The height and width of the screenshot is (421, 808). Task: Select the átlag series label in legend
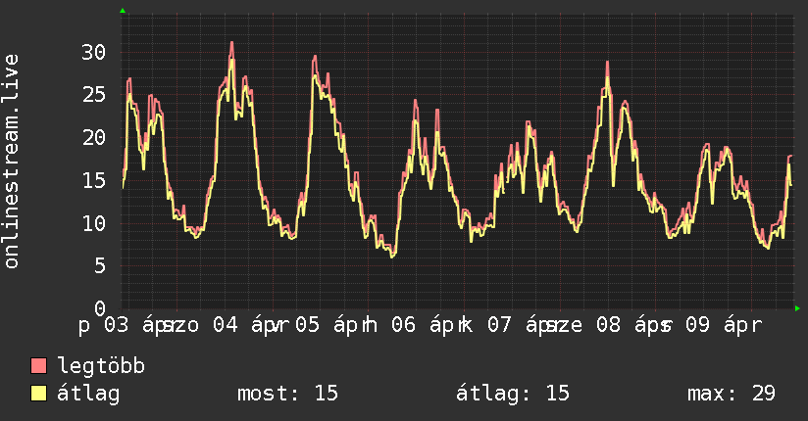pos(89,394)
